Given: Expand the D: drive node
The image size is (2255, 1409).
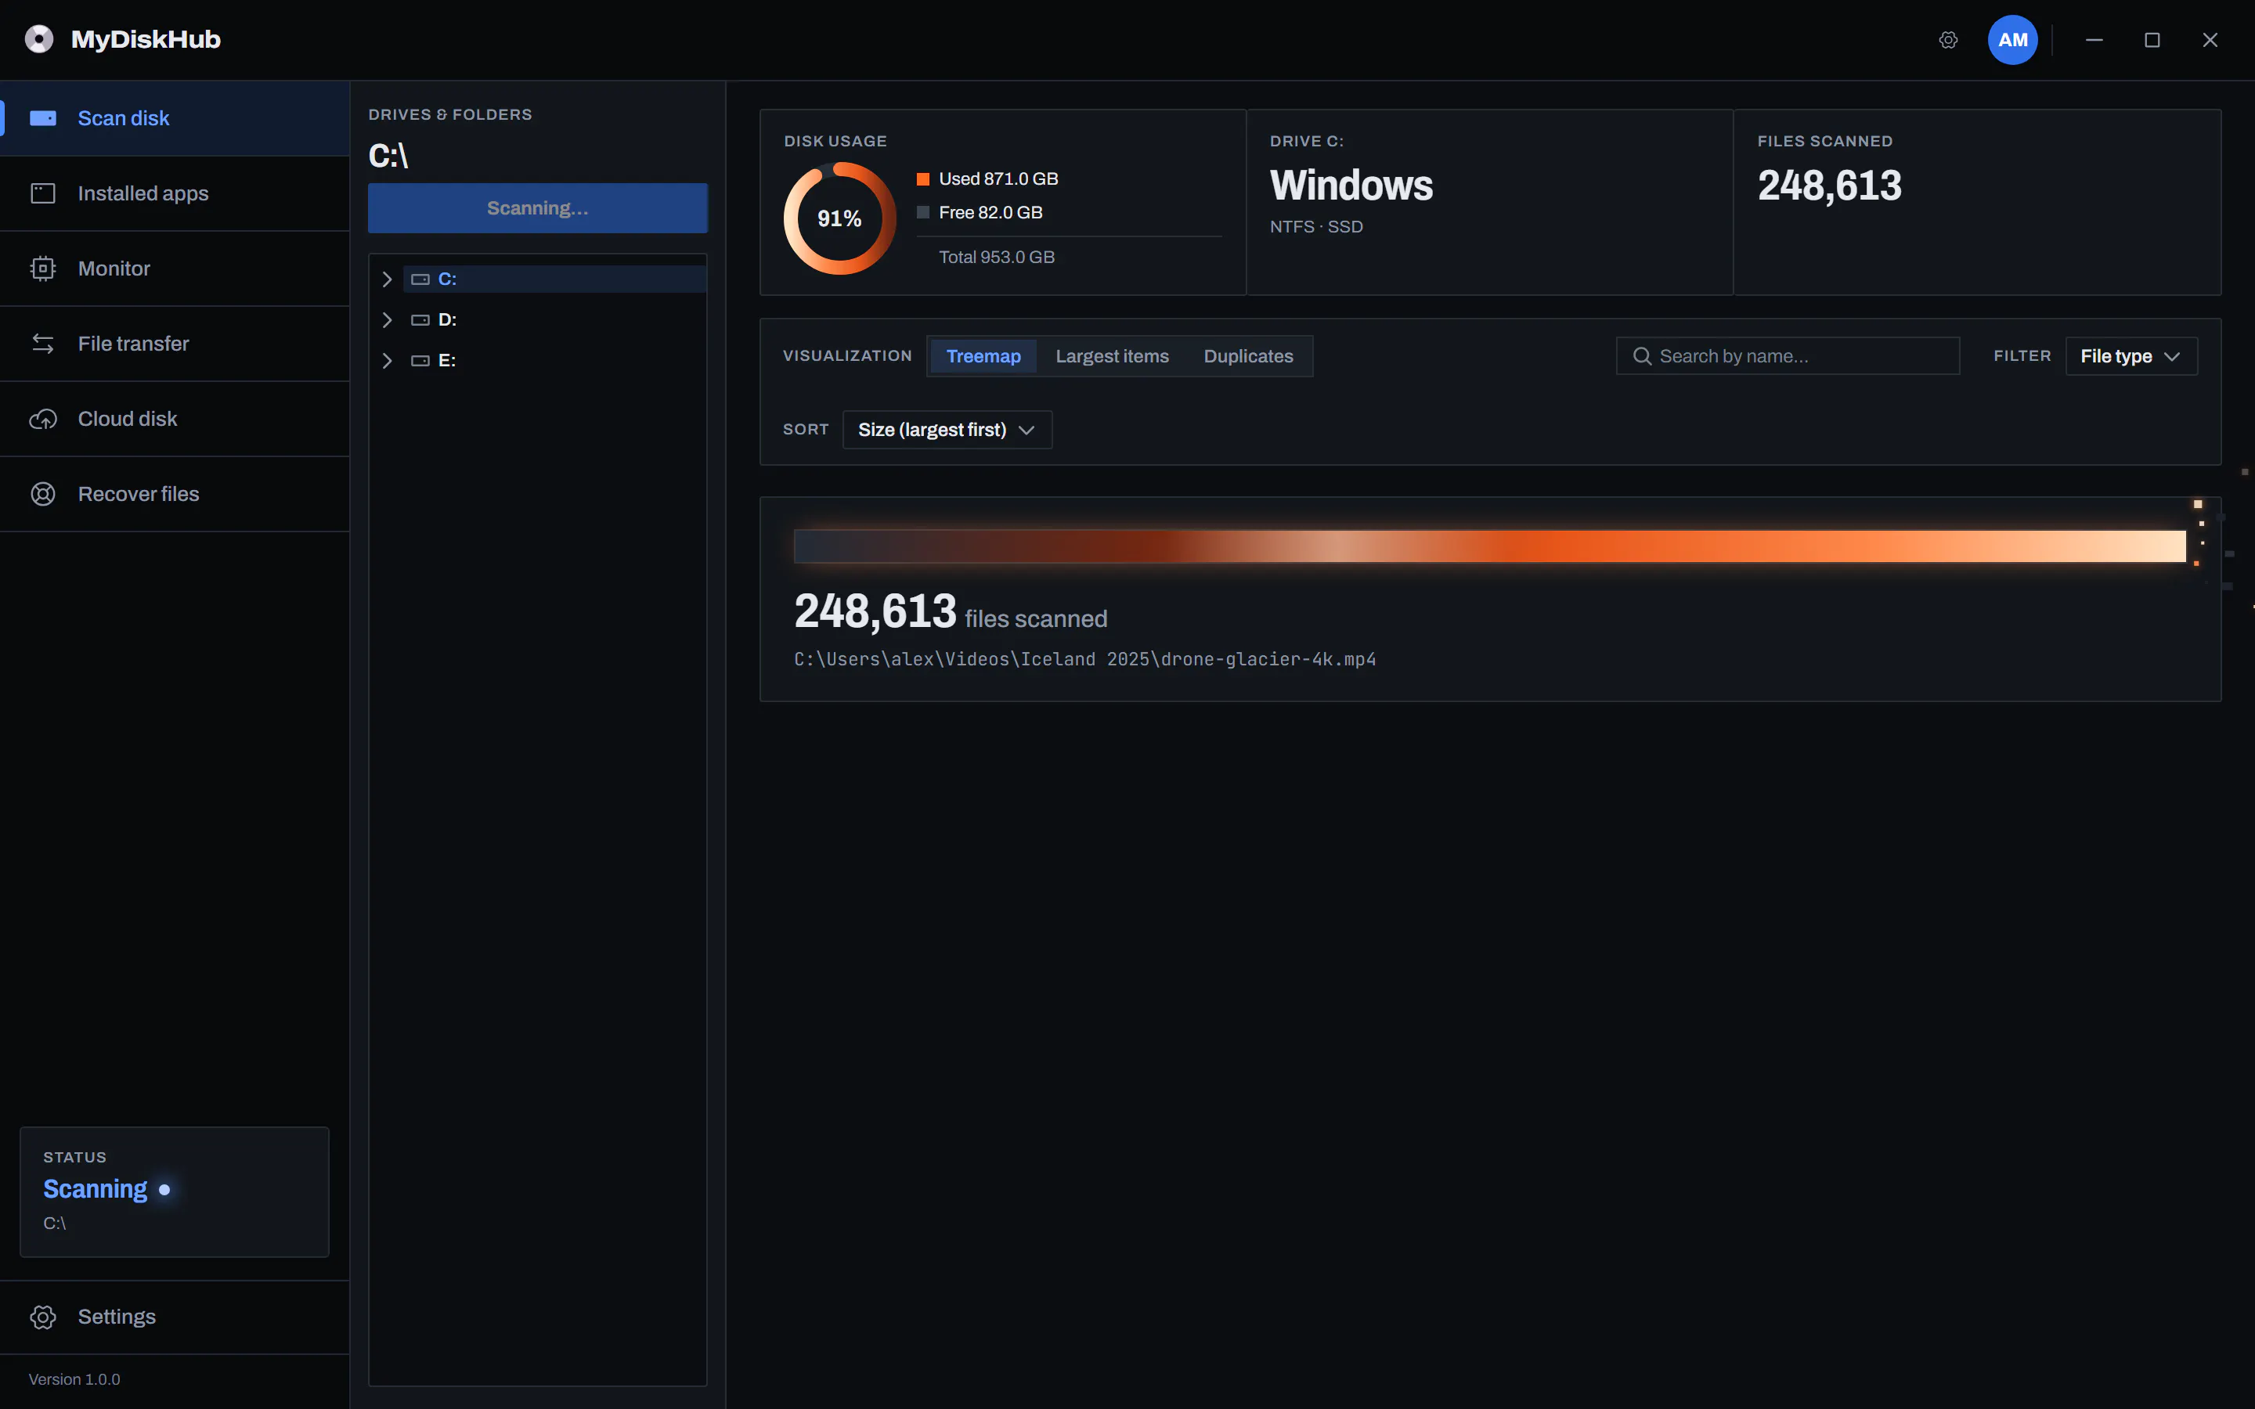Looking at the screenshot, I should click(x=387, y=319).
